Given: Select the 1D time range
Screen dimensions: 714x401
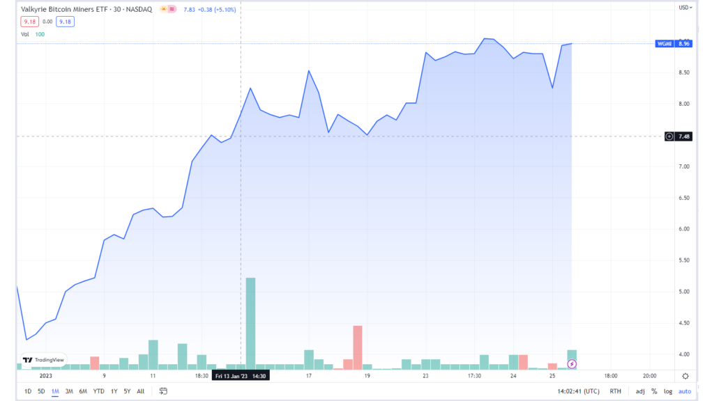Looking at the screenshot, I should [28, 391].
